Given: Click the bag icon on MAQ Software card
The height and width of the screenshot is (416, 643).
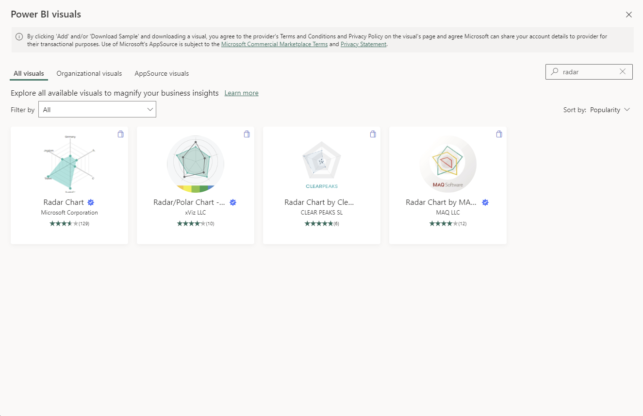Looking at the screenshot, I should 499,134.
